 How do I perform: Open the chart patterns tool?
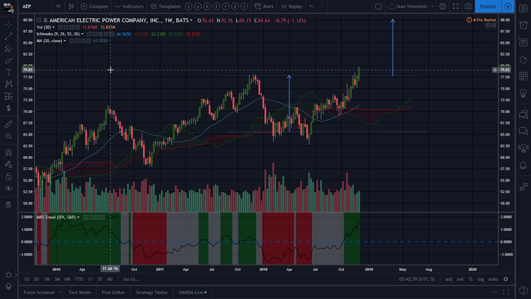click(8, 84)
